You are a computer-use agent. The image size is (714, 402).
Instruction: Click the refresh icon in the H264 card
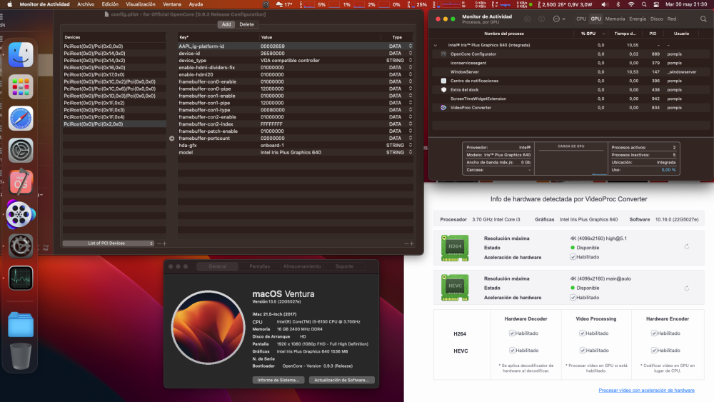tap(687, 247)
